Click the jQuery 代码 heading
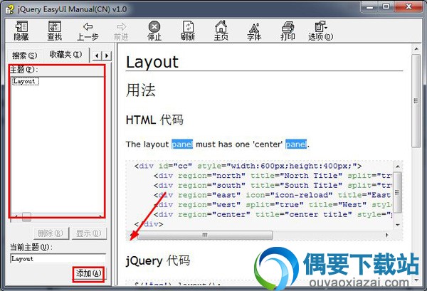 point(158,261)
